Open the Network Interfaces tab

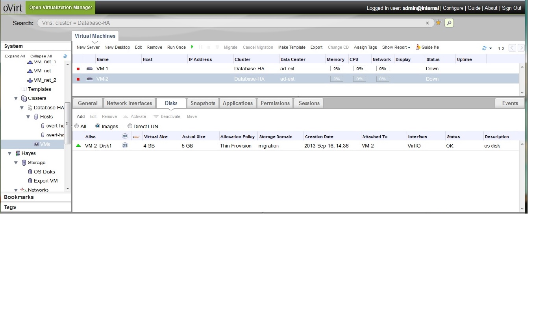coord(129,103)
